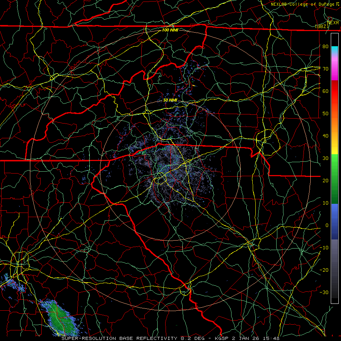Click the 80 value on the dBZ scale
Viewport: 341px width, 341px height.
point(325,46)
